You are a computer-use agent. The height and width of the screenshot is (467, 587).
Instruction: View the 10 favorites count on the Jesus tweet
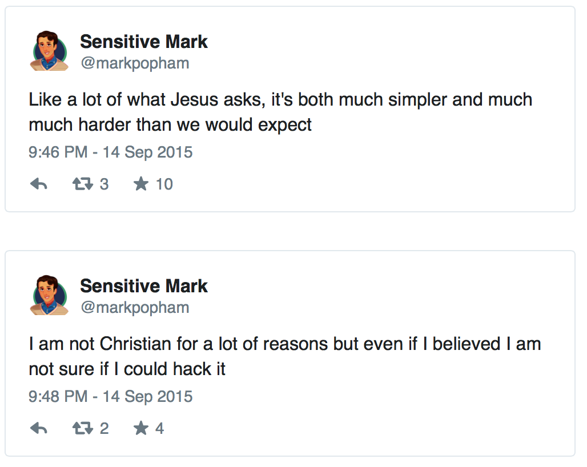pyautogui.click(x=164, y=184)
